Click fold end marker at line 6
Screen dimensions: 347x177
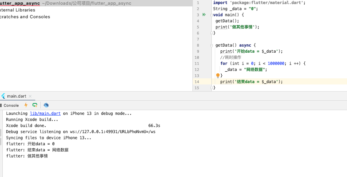click(211, 33)
